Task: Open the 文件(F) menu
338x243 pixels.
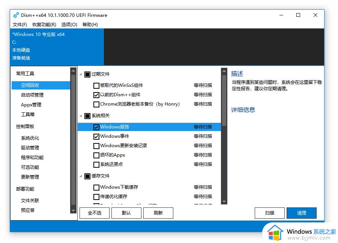Action: 20,25
